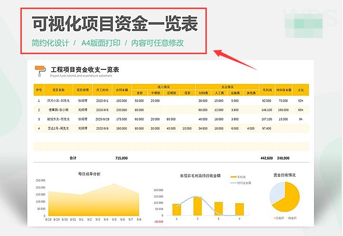Select the 项目经理 column header
The height and width of the screenshot is (236, 343).
click(x=83, y=90)
